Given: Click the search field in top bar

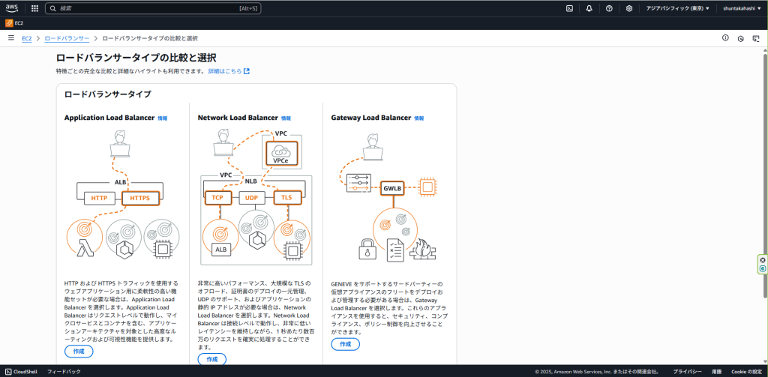Looking at the screenshot, I should tap(153, 8).
